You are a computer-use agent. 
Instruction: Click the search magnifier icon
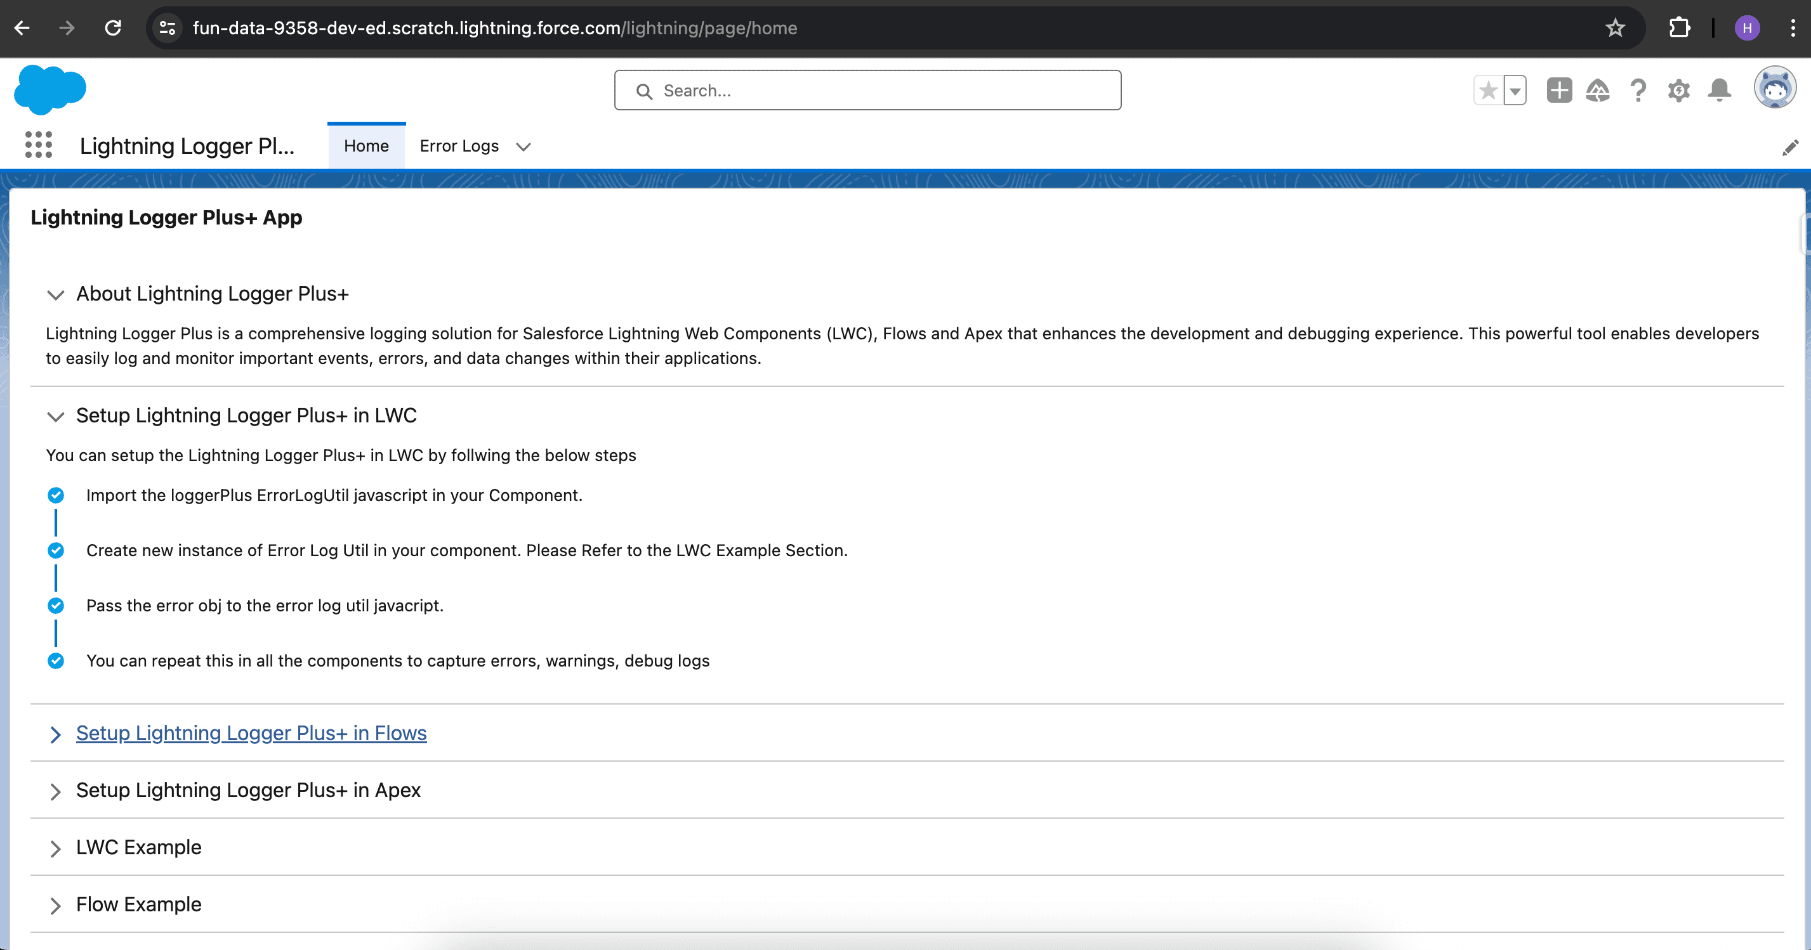(x=644, y=91)
